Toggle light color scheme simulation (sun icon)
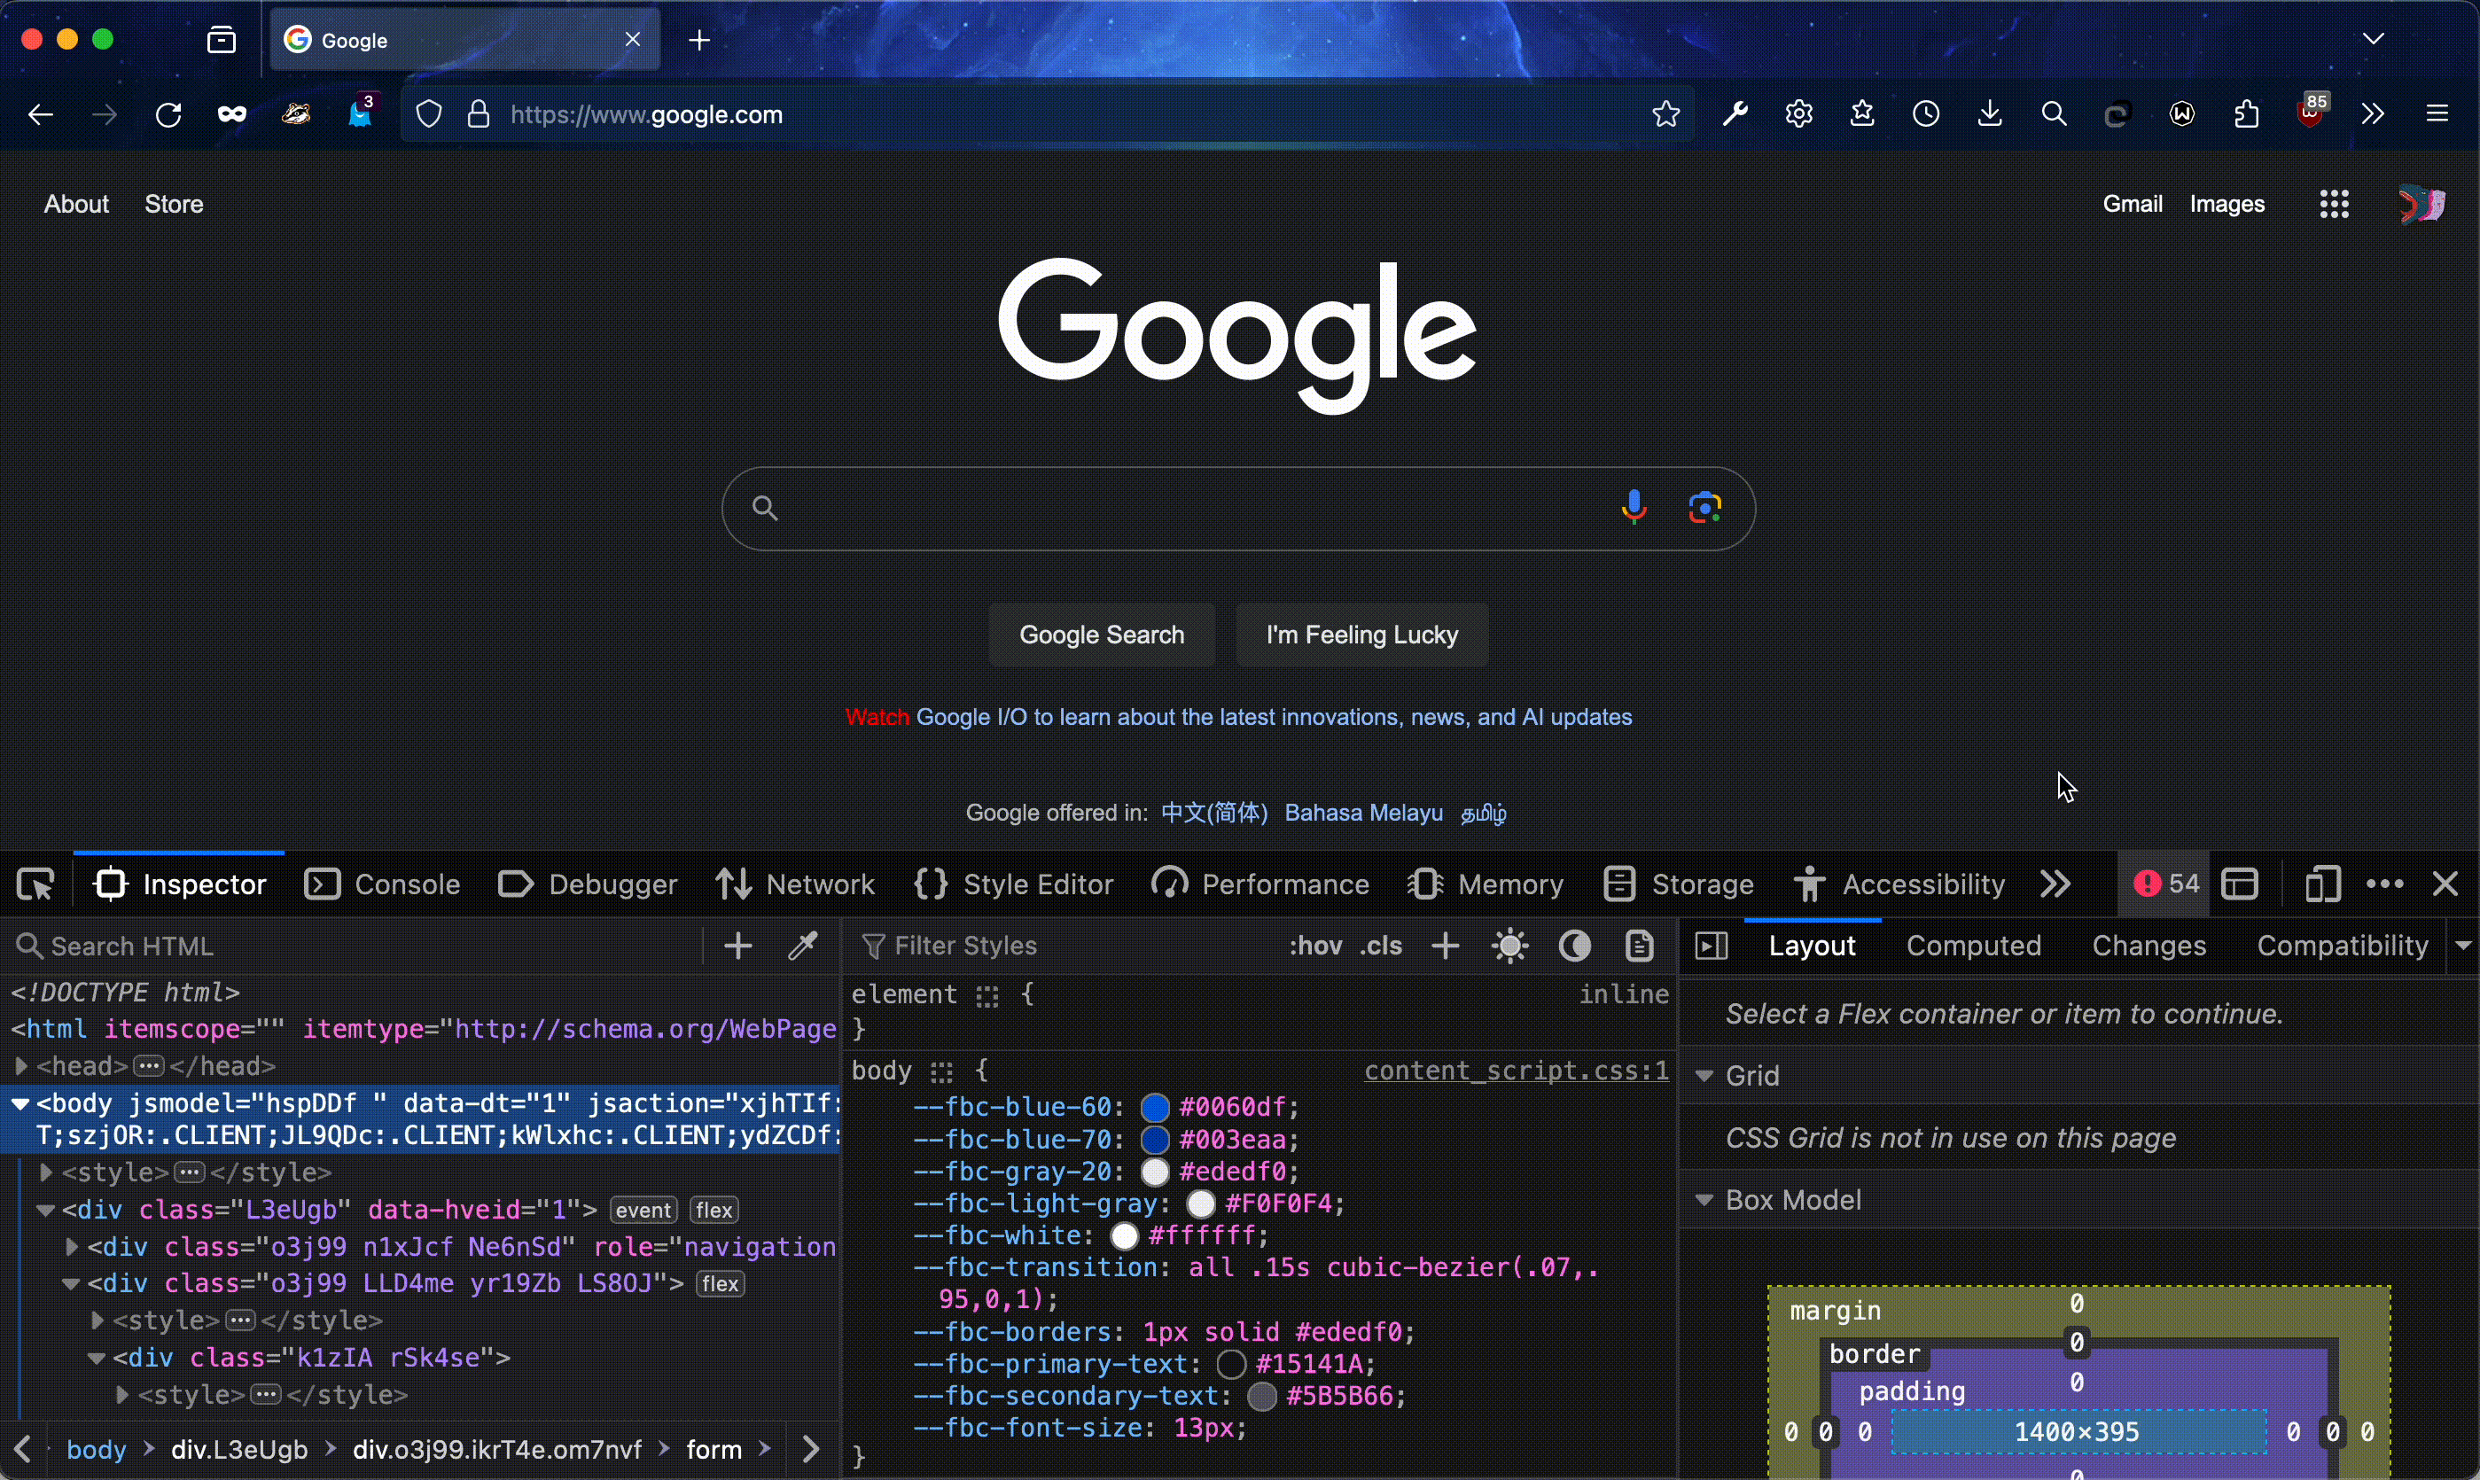2480x1480 pixels. point(1510,946)
